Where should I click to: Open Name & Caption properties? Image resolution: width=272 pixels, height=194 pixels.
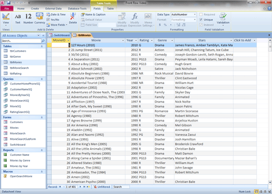93,15
